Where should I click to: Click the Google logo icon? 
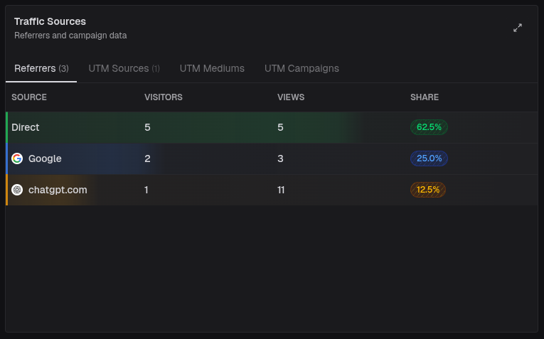click(x=17, y=158)
